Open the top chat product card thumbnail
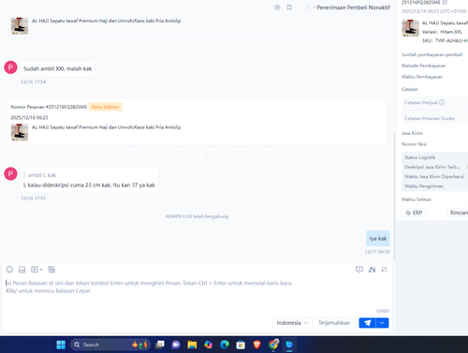 pyautogui.click(x=20, y=25)
